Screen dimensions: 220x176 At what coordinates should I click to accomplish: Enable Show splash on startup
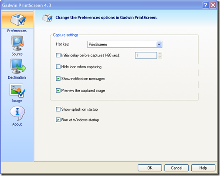pos(58,109)
